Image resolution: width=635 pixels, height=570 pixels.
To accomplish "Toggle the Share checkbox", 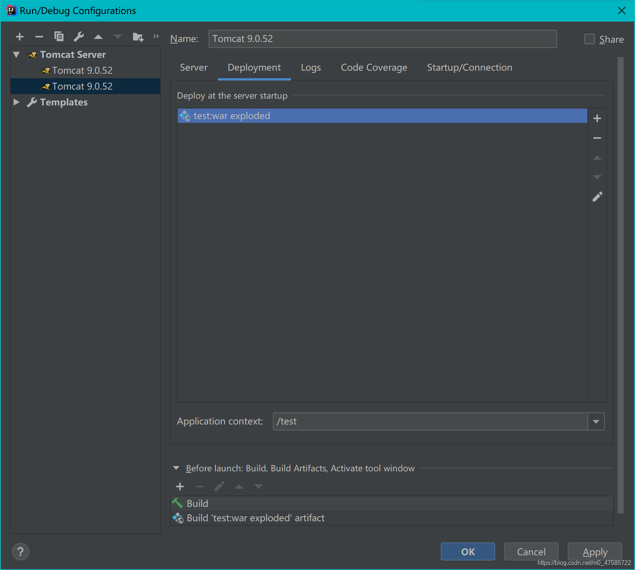I will [x=590, y=39].
